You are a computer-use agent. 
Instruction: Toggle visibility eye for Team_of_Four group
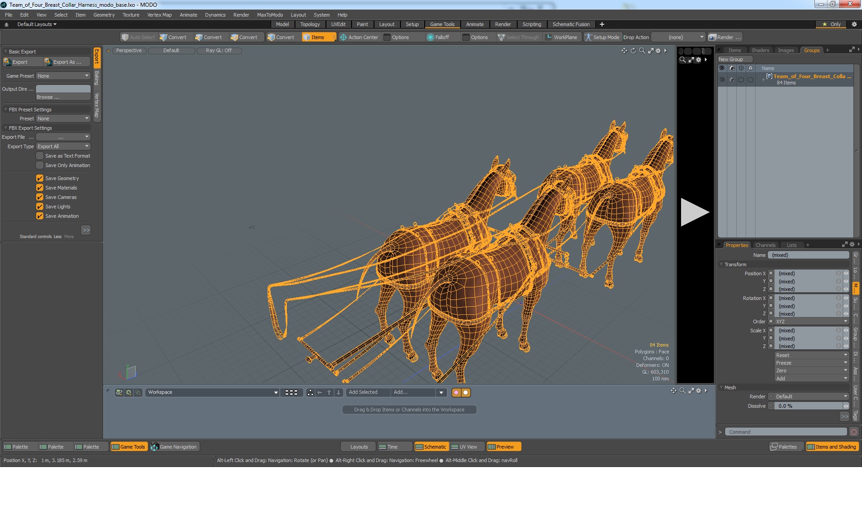722,79
